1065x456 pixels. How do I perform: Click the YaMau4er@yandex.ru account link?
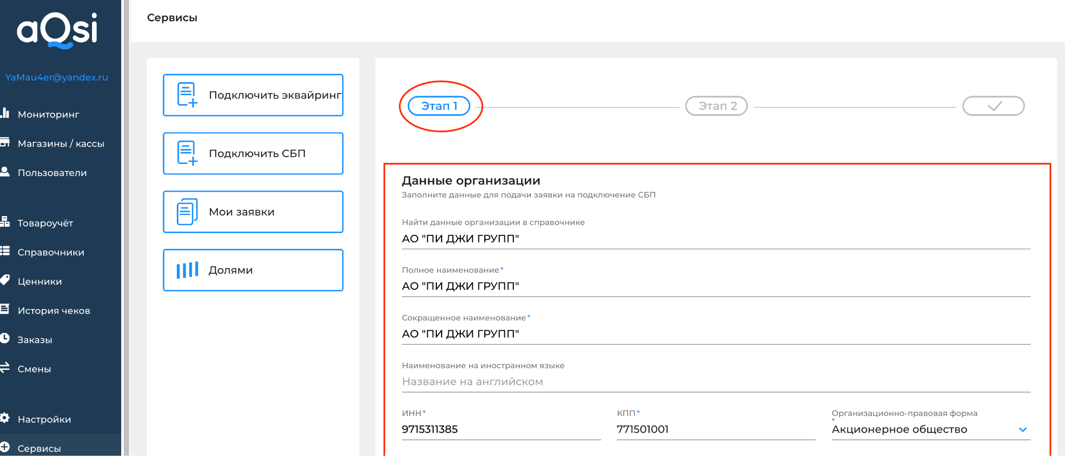pos(57,77)
